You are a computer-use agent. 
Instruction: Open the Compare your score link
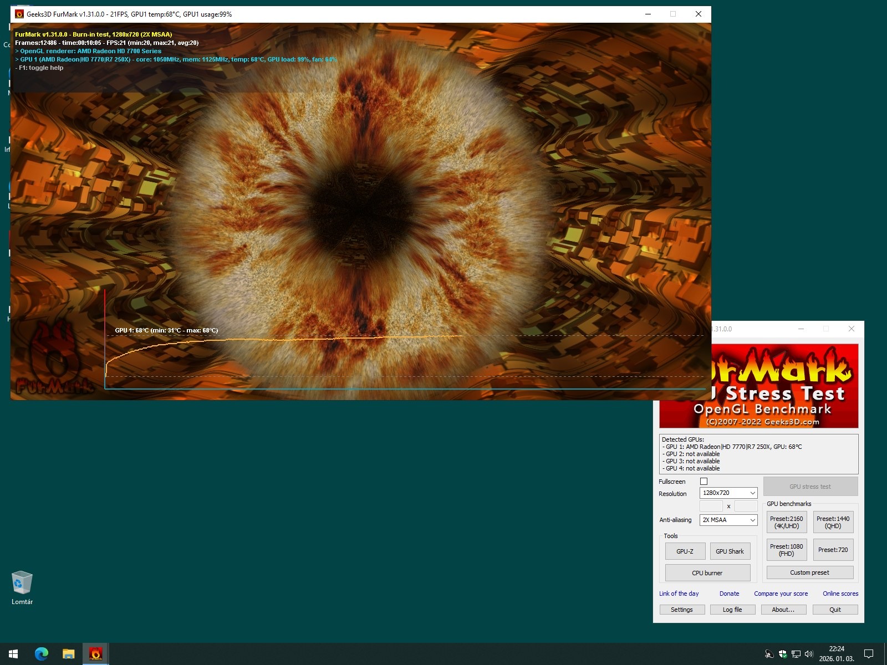(781, 594)
